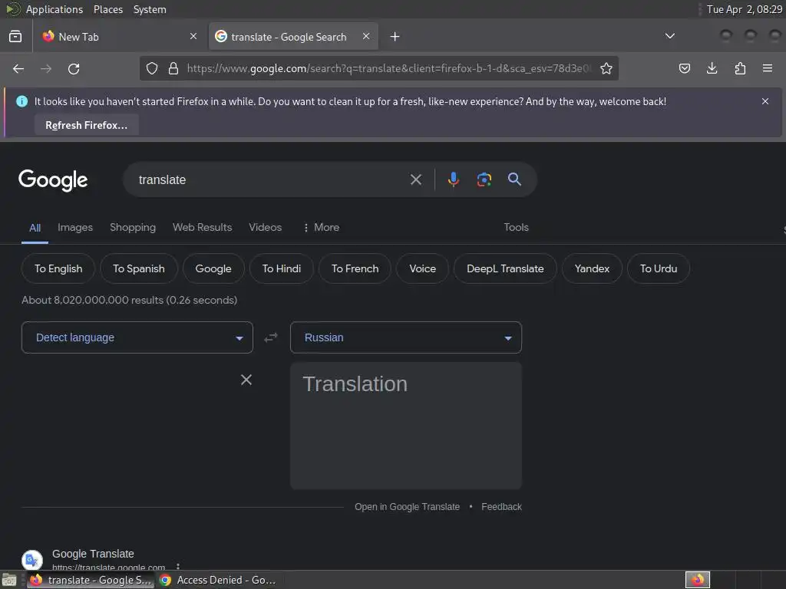Open the Firefox hamburger application menu
The width and height of the screenshot is (786, 589).
(768, 68)
